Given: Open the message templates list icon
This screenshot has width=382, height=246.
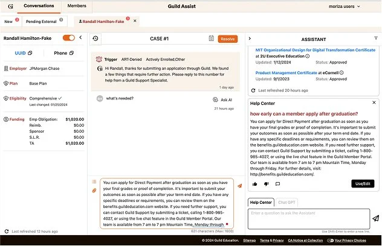Looking at the screenshot, I should [94, 182].
